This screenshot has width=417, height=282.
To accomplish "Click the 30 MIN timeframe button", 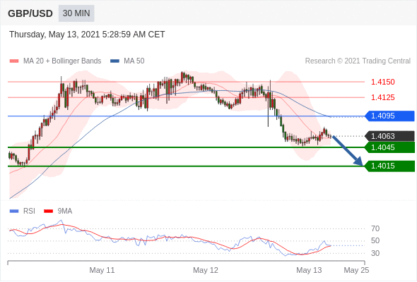I will [76, 13].
